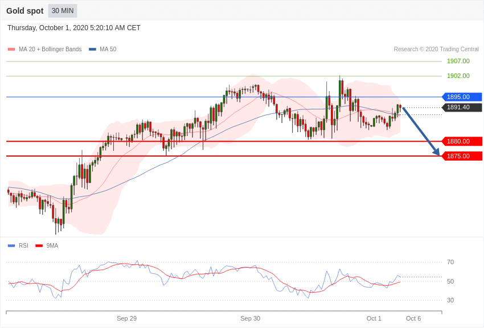Click the Research © 2020 Trading Central credit
Viewport: 484px width, 328px height.
[436, 49]
